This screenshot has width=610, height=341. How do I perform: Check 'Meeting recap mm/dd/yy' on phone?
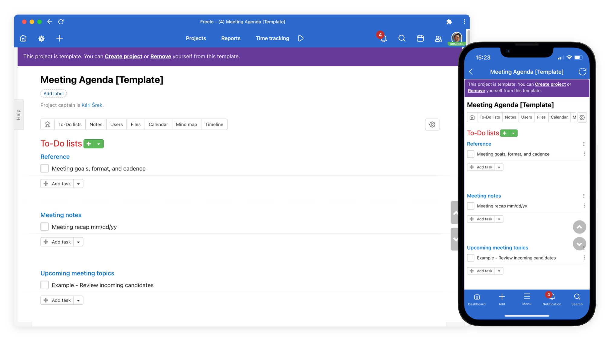tap(471, 206)
